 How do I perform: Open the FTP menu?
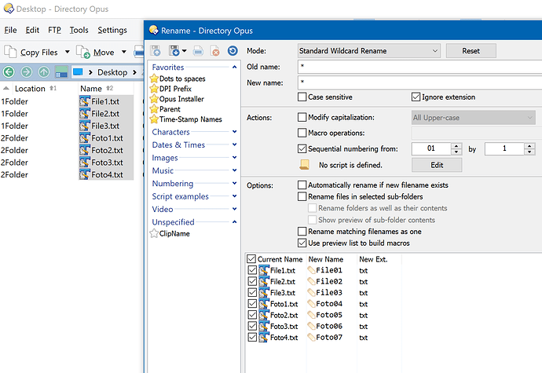point(54,30)
